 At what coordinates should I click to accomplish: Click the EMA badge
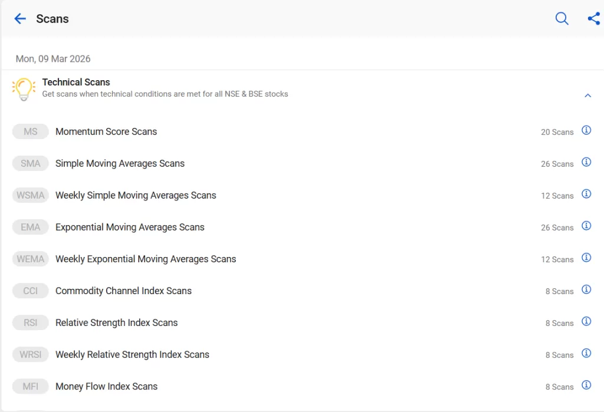[30, 228]
